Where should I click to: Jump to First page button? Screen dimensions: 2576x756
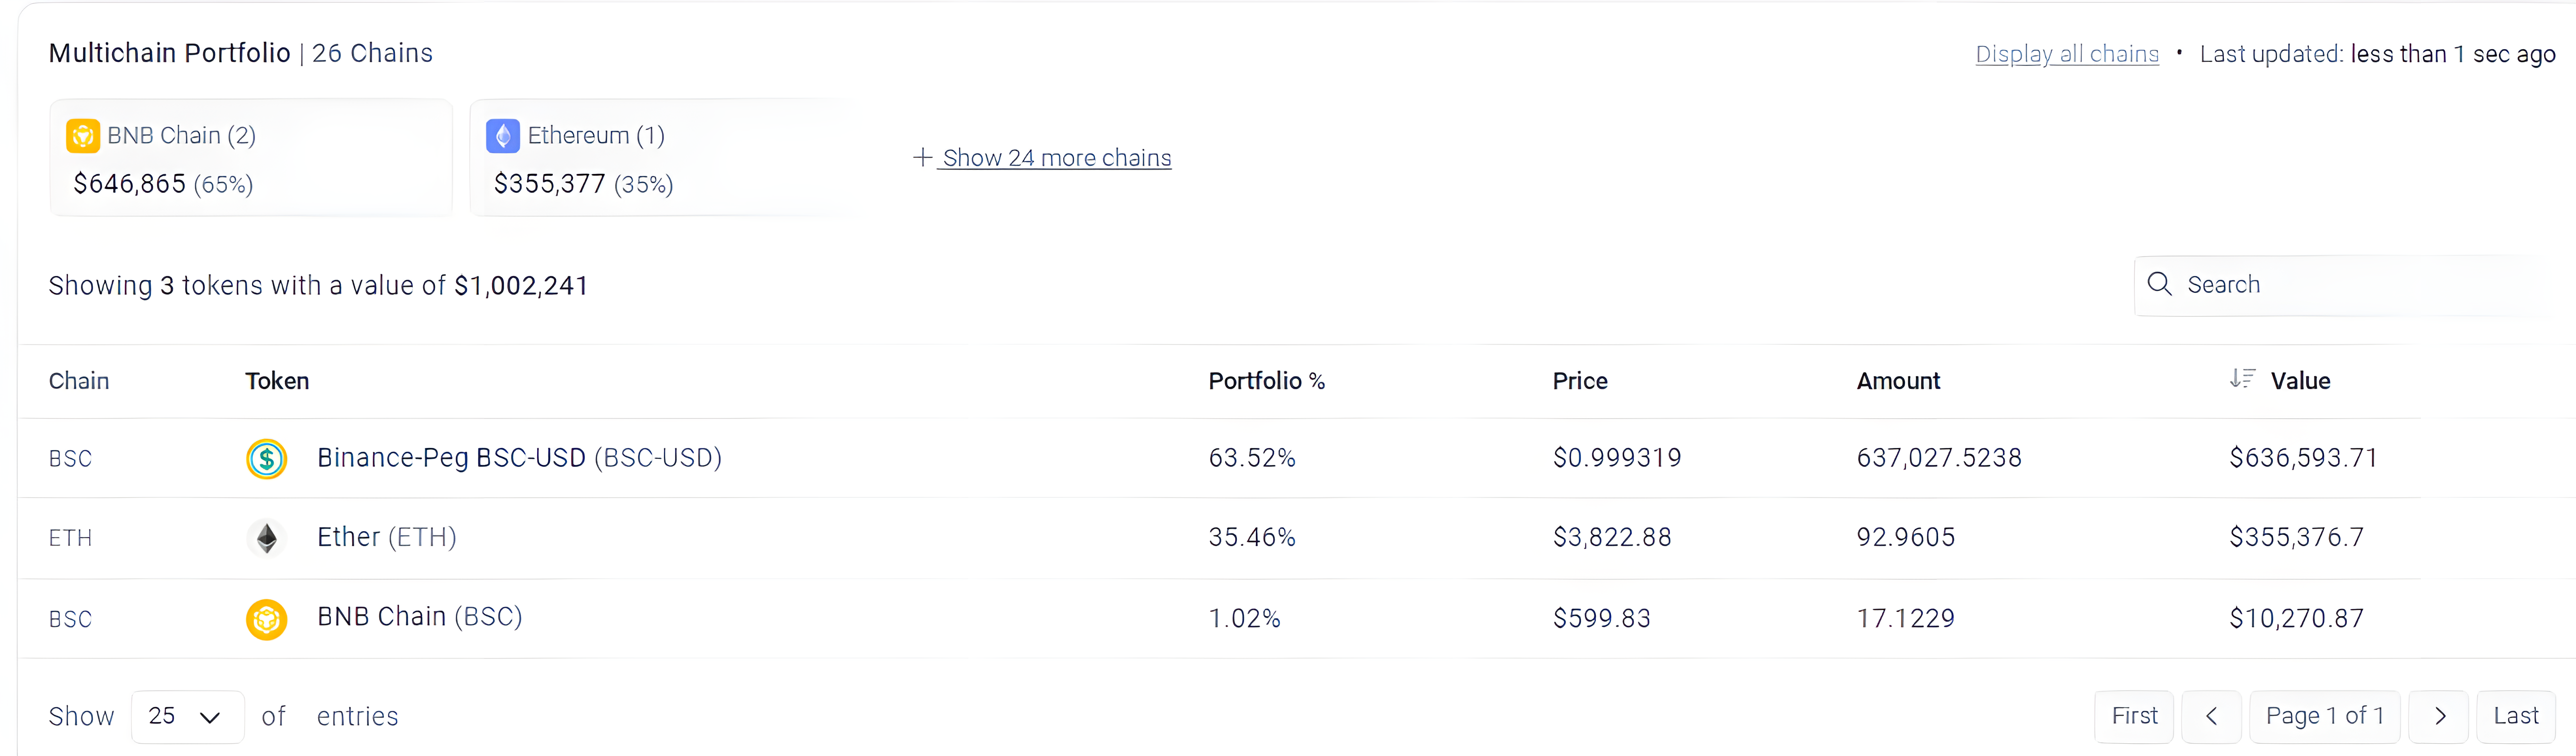[2134, 716]
